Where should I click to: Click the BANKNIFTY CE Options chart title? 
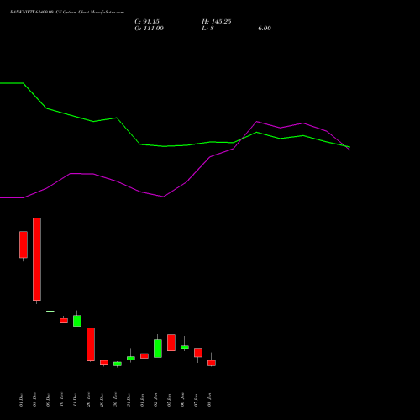pyautogui.click(x=67, y=13)
